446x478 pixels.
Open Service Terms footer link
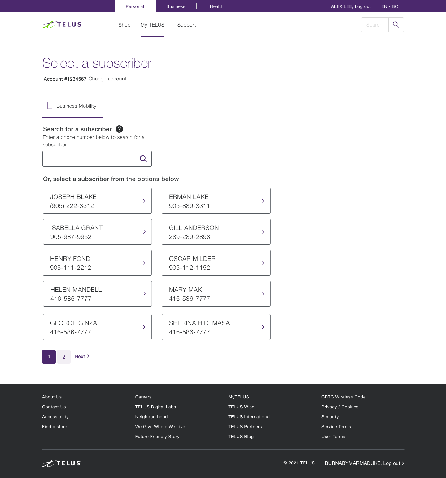tap(336, 427)
